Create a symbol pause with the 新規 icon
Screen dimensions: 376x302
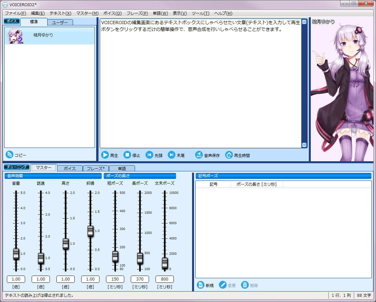200,284
